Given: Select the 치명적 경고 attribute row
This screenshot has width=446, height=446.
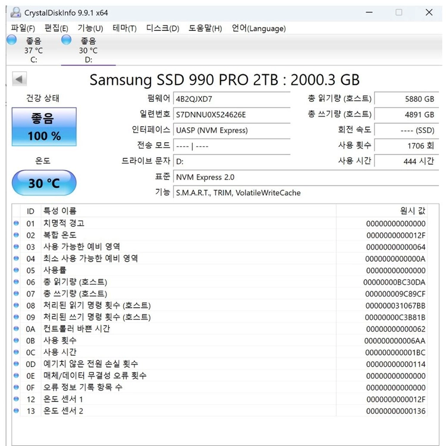Looking at the screenshot, I should (219, 223).
